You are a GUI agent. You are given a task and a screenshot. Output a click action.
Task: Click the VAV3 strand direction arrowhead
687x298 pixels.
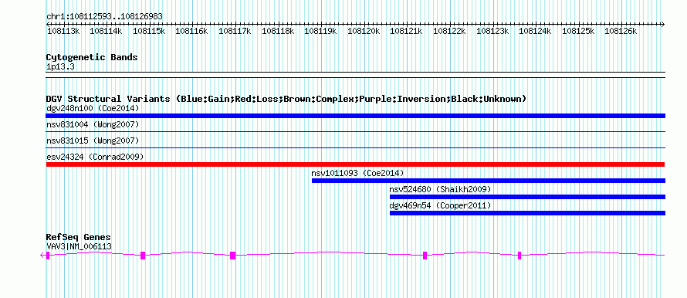click(x=42, y=255)
